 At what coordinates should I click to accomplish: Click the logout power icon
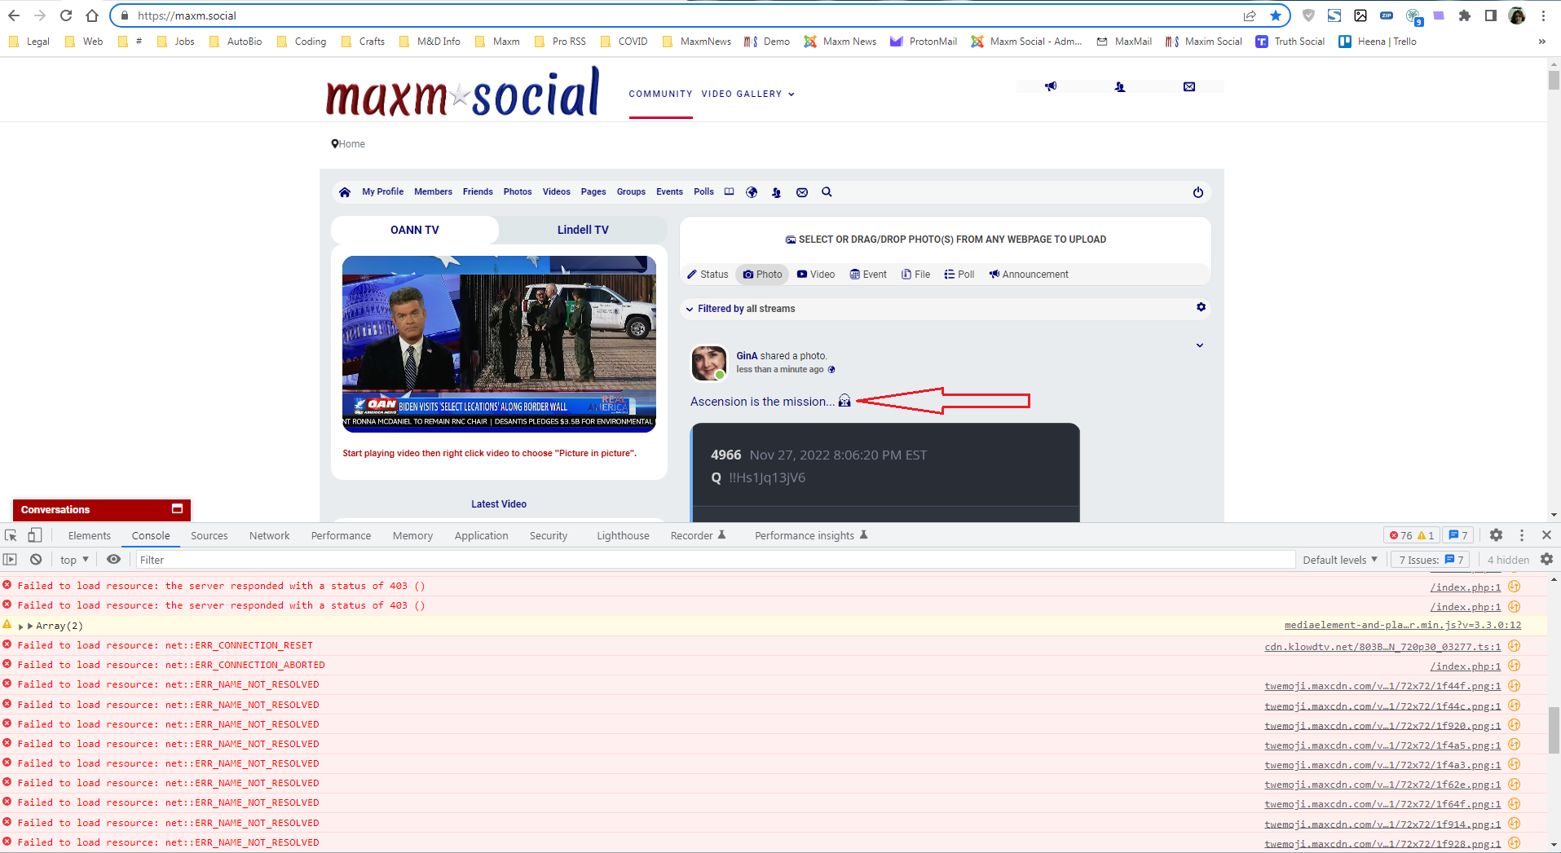pyautogui.click(x=1197, y=192)
